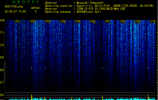Click the 0.9 kHz axis label
158x100 pixels.
coord(2,57)
